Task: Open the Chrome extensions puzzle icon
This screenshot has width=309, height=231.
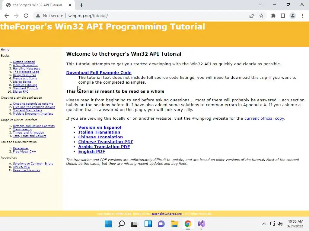Action: [273, 16]
